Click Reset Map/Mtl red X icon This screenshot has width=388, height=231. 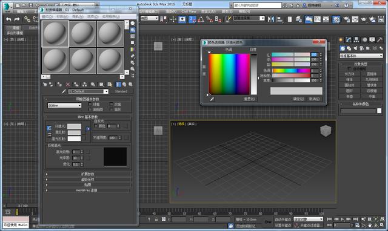(x=68, y=85)
